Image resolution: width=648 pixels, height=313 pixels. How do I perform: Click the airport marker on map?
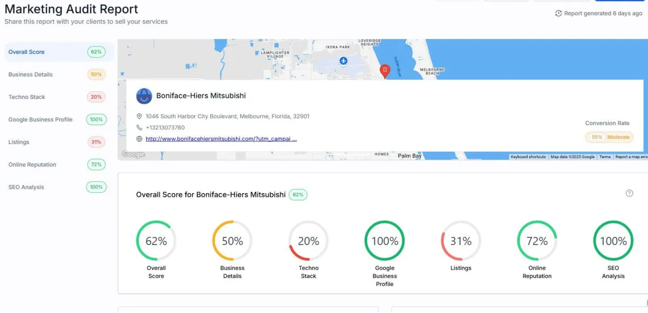[x=343, y=61]
